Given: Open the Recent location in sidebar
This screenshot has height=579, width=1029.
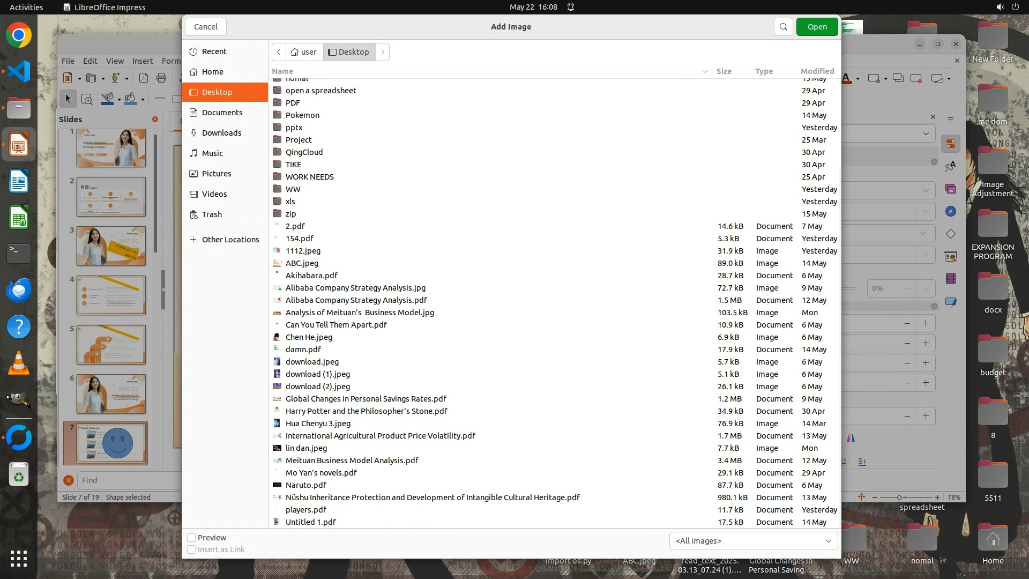Looking at the screenshot, I should tap(214, 51).
